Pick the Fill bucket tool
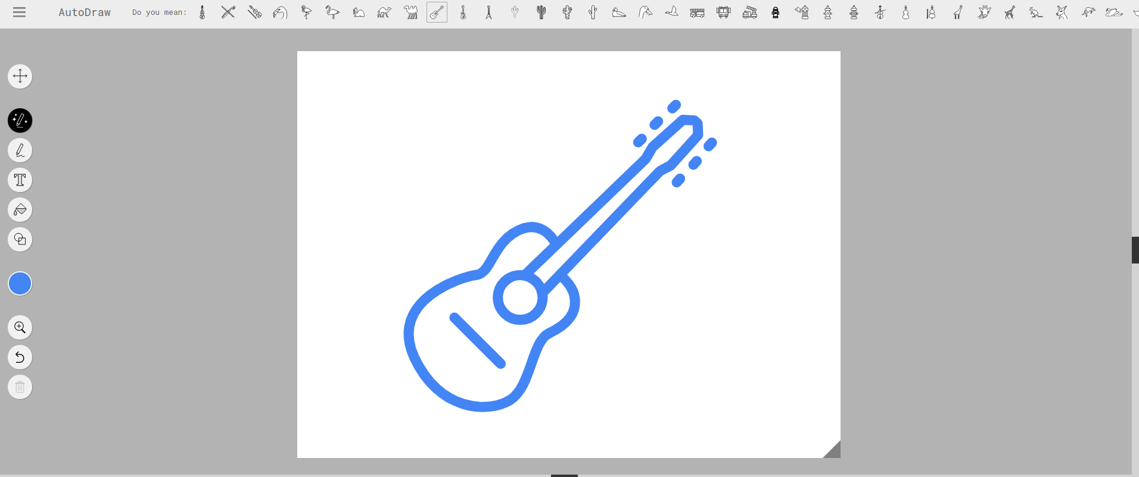The height and width of the screenshot is (477, 1139). [x=20, y=210]
